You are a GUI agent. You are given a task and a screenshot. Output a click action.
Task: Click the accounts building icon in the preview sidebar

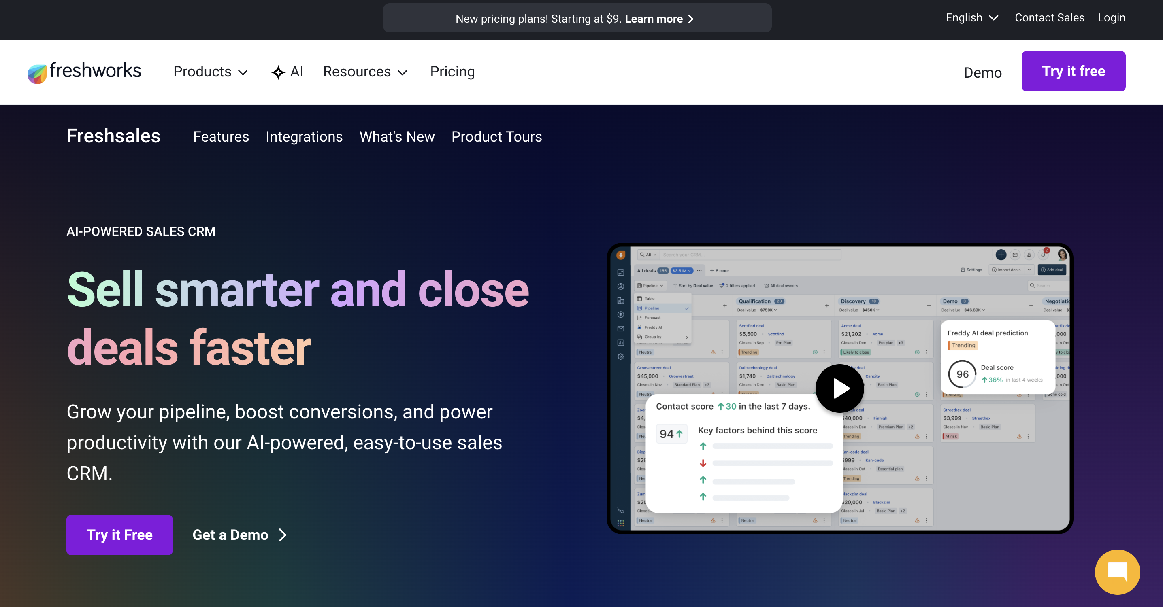coord(621,301)
